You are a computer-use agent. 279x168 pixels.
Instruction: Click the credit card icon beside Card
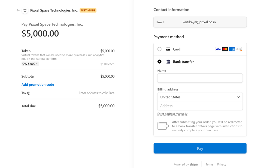coord(168,49)
